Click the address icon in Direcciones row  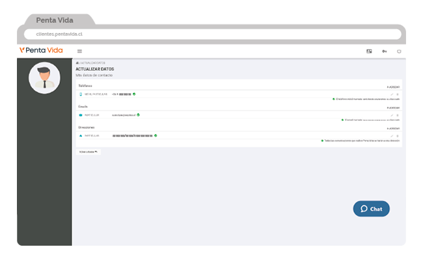81,136
